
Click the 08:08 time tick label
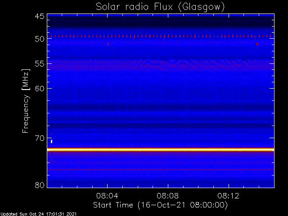[168, 196]
